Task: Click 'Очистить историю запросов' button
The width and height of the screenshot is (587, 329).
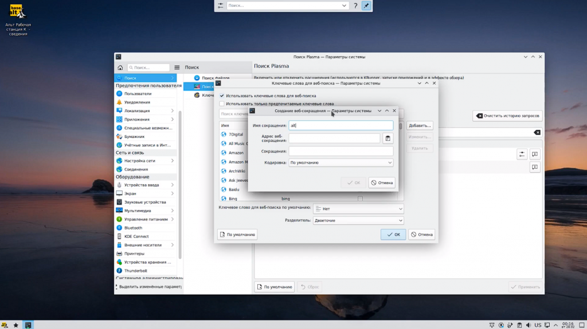Action: [508, 116]
